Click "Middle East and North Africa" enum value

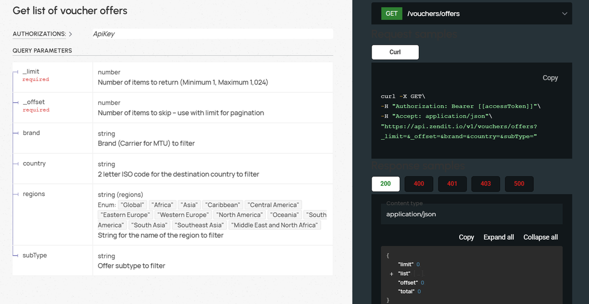[274, 225]
